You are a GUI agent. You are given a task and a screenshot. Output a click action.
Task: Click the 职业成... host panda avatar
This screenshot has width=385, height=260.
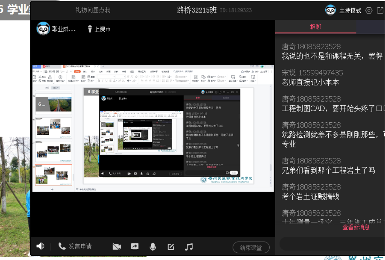(x=43, y=29)
